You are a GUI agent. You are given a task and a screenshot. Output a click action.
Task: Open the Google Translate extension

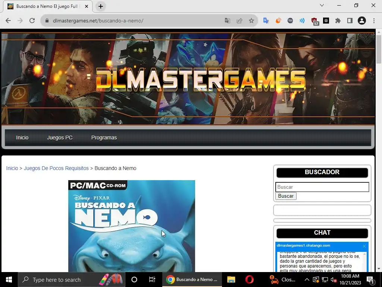pos(266,21)
